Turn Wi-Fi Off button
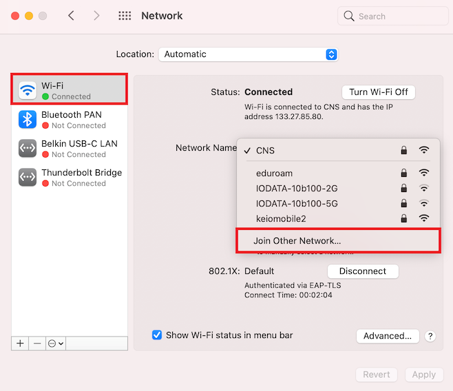The width and height of the screenshot is (453, 391). click(379, 92)
